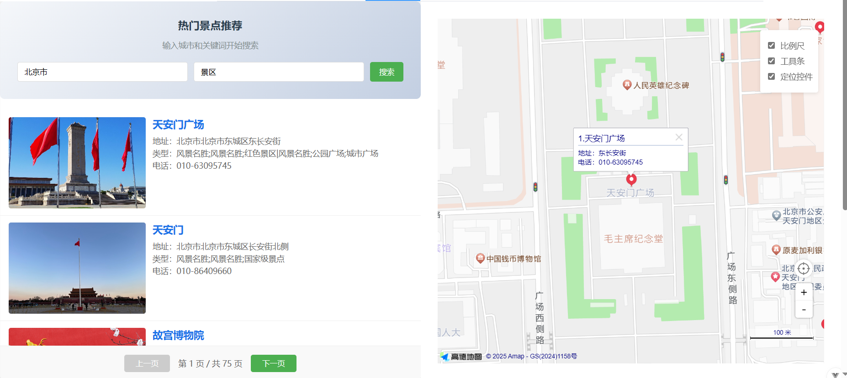Click the scroll-down arrow at page bottom-right
This screenshot has width=847, height=378.
point(844,374)
